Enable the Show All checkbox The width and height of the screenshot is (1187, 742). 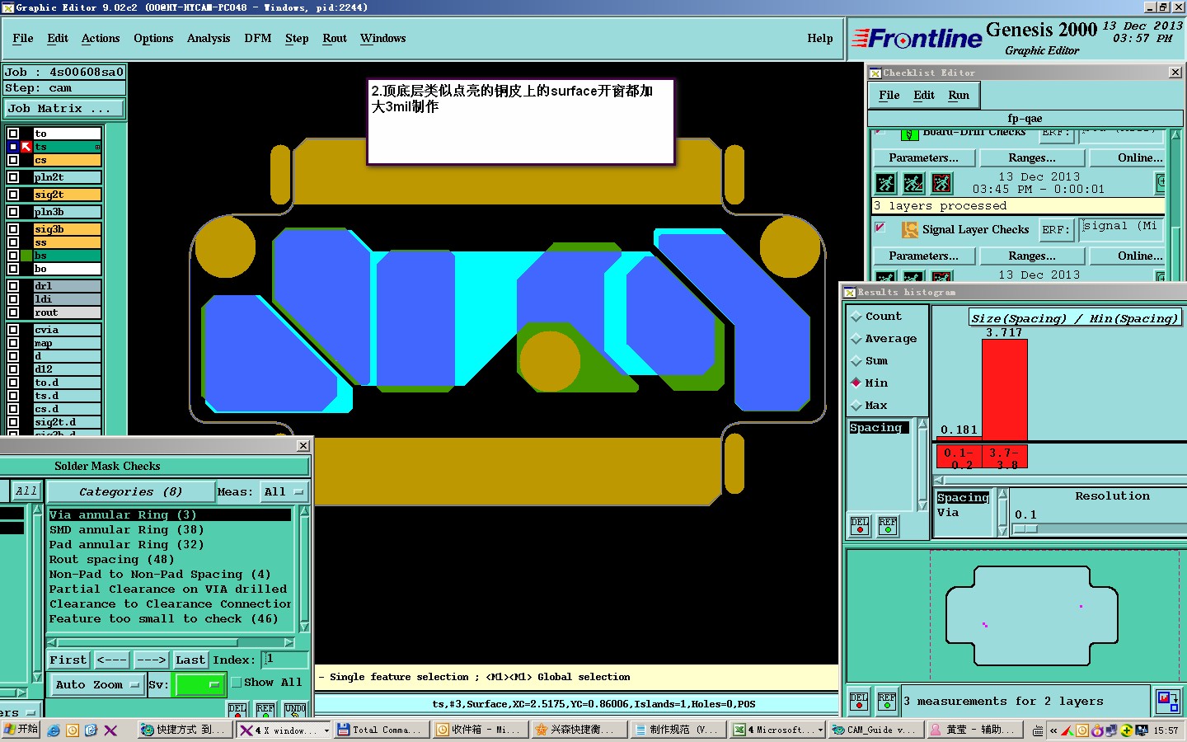click(237, 683)
